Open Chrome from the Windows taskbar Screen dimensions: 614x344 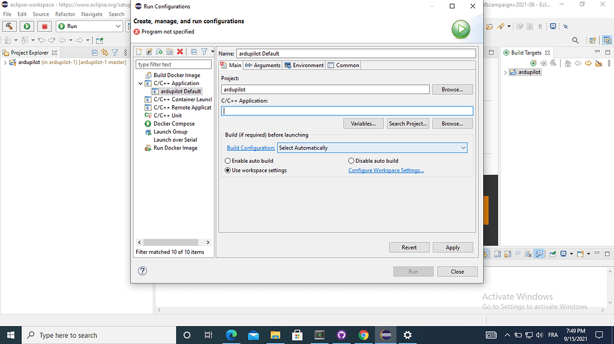[363, 335]
